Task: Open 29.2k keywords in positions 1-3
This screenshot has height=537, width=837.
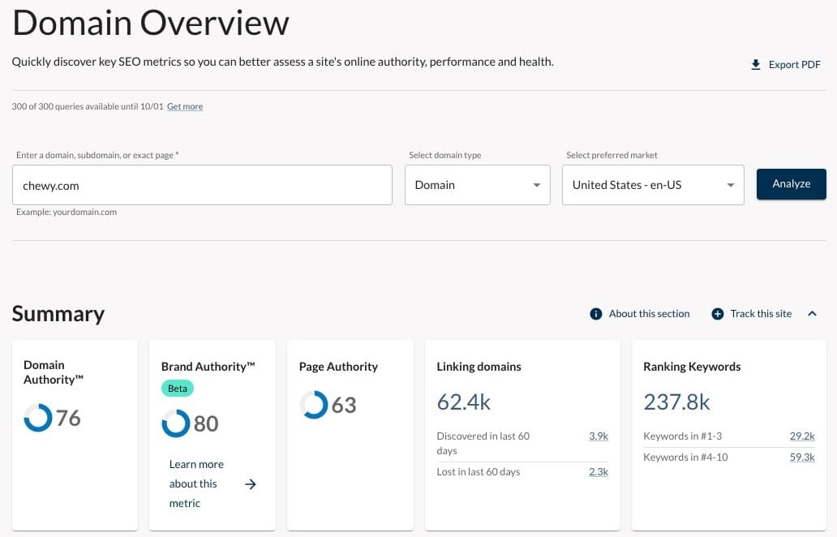Action: (801, 436)
